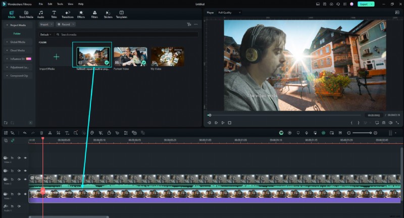Open the Stickers library
Image resolution: width=404 pixels, height=218 pixels.
point(108,14)
